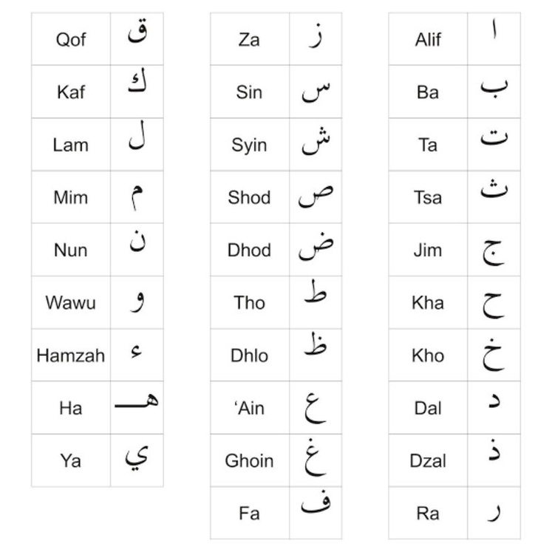Click the "Dhlo" text label

(249, 355)
